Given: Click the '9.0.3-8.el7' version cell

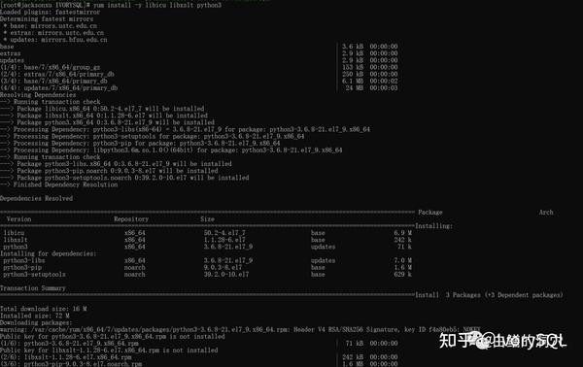Looking at the screenshot, I should click(223, 267).
